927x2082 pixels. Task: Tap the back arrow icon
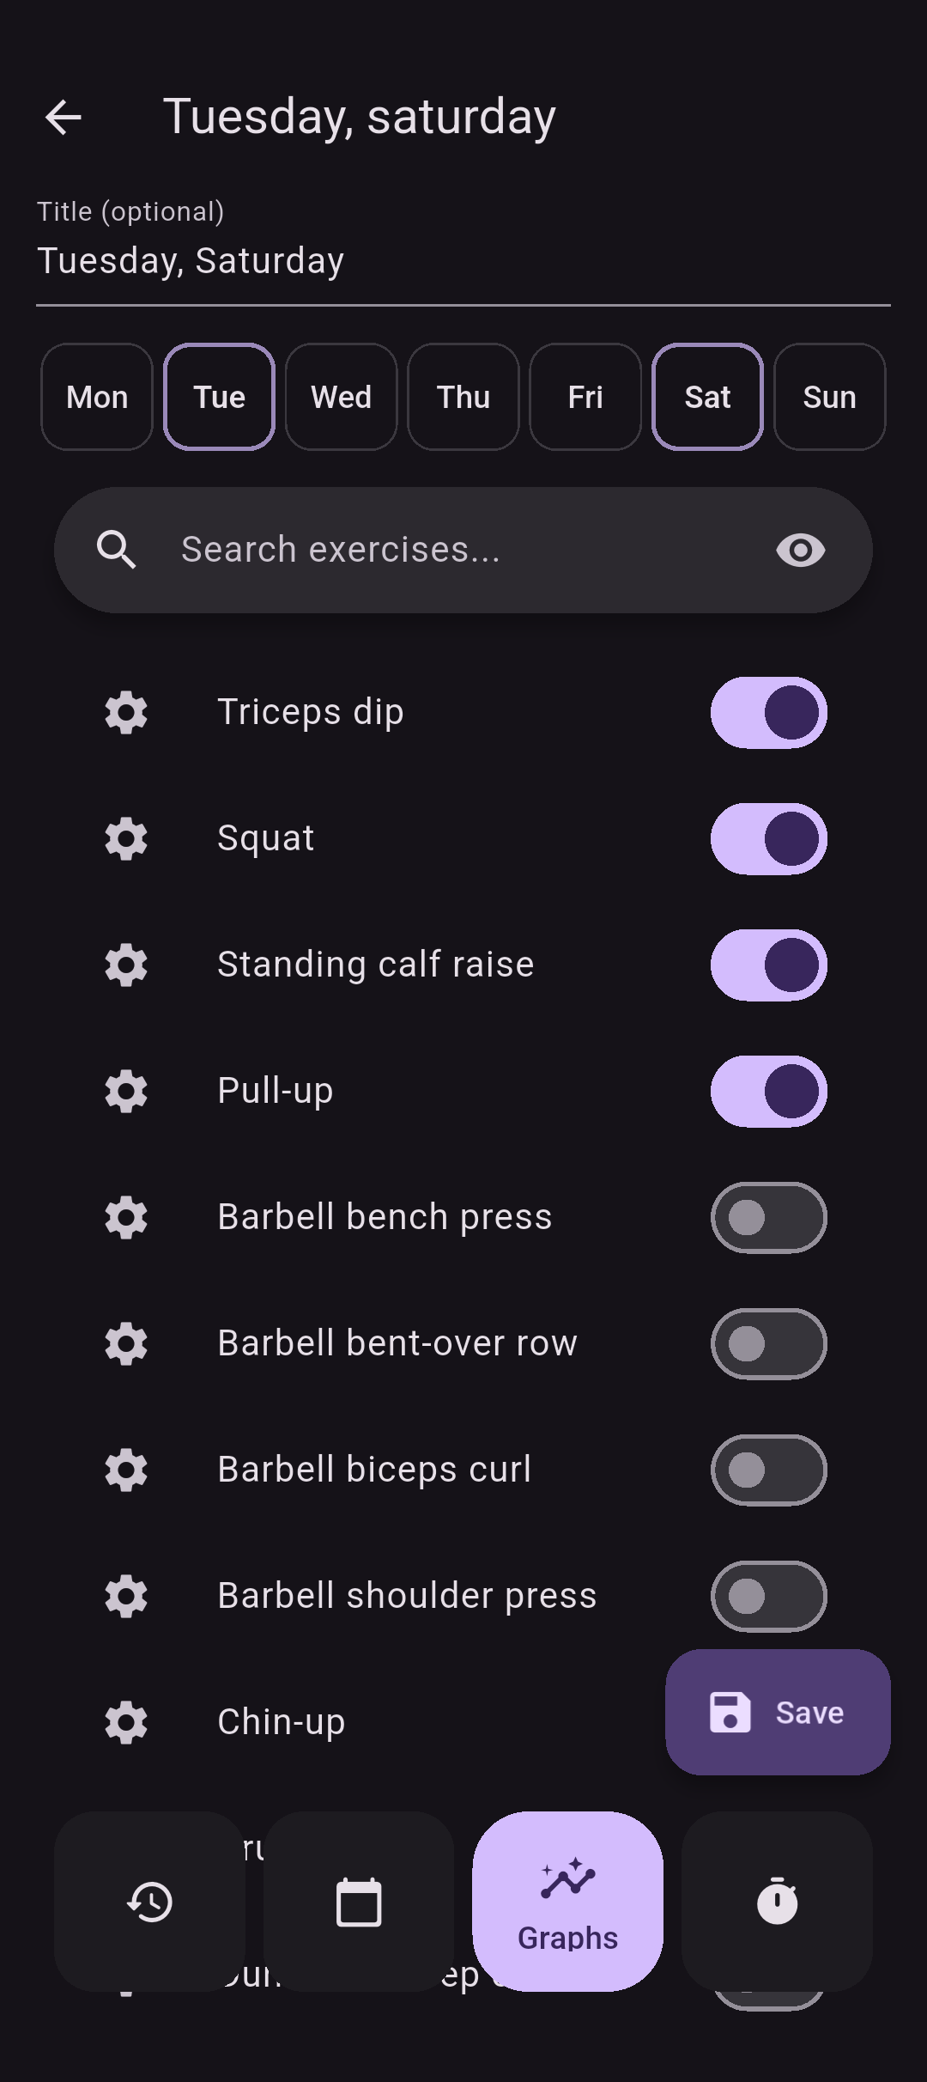64,118
